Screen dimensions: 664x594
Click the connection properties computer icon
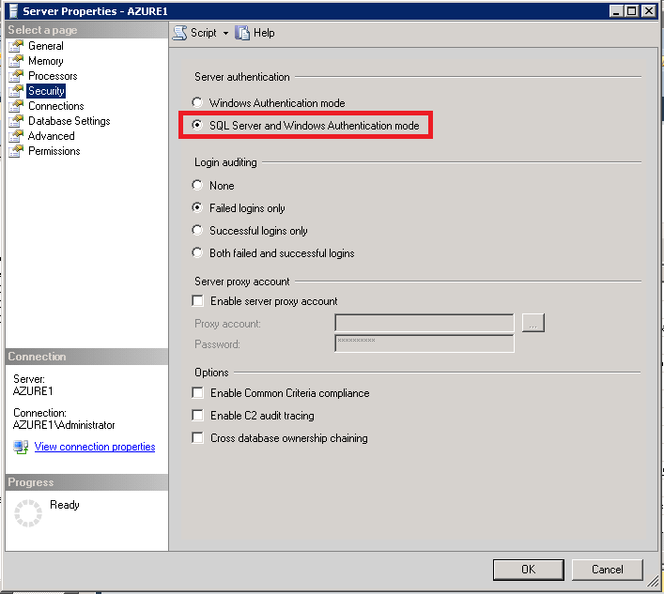pos(21,447)
